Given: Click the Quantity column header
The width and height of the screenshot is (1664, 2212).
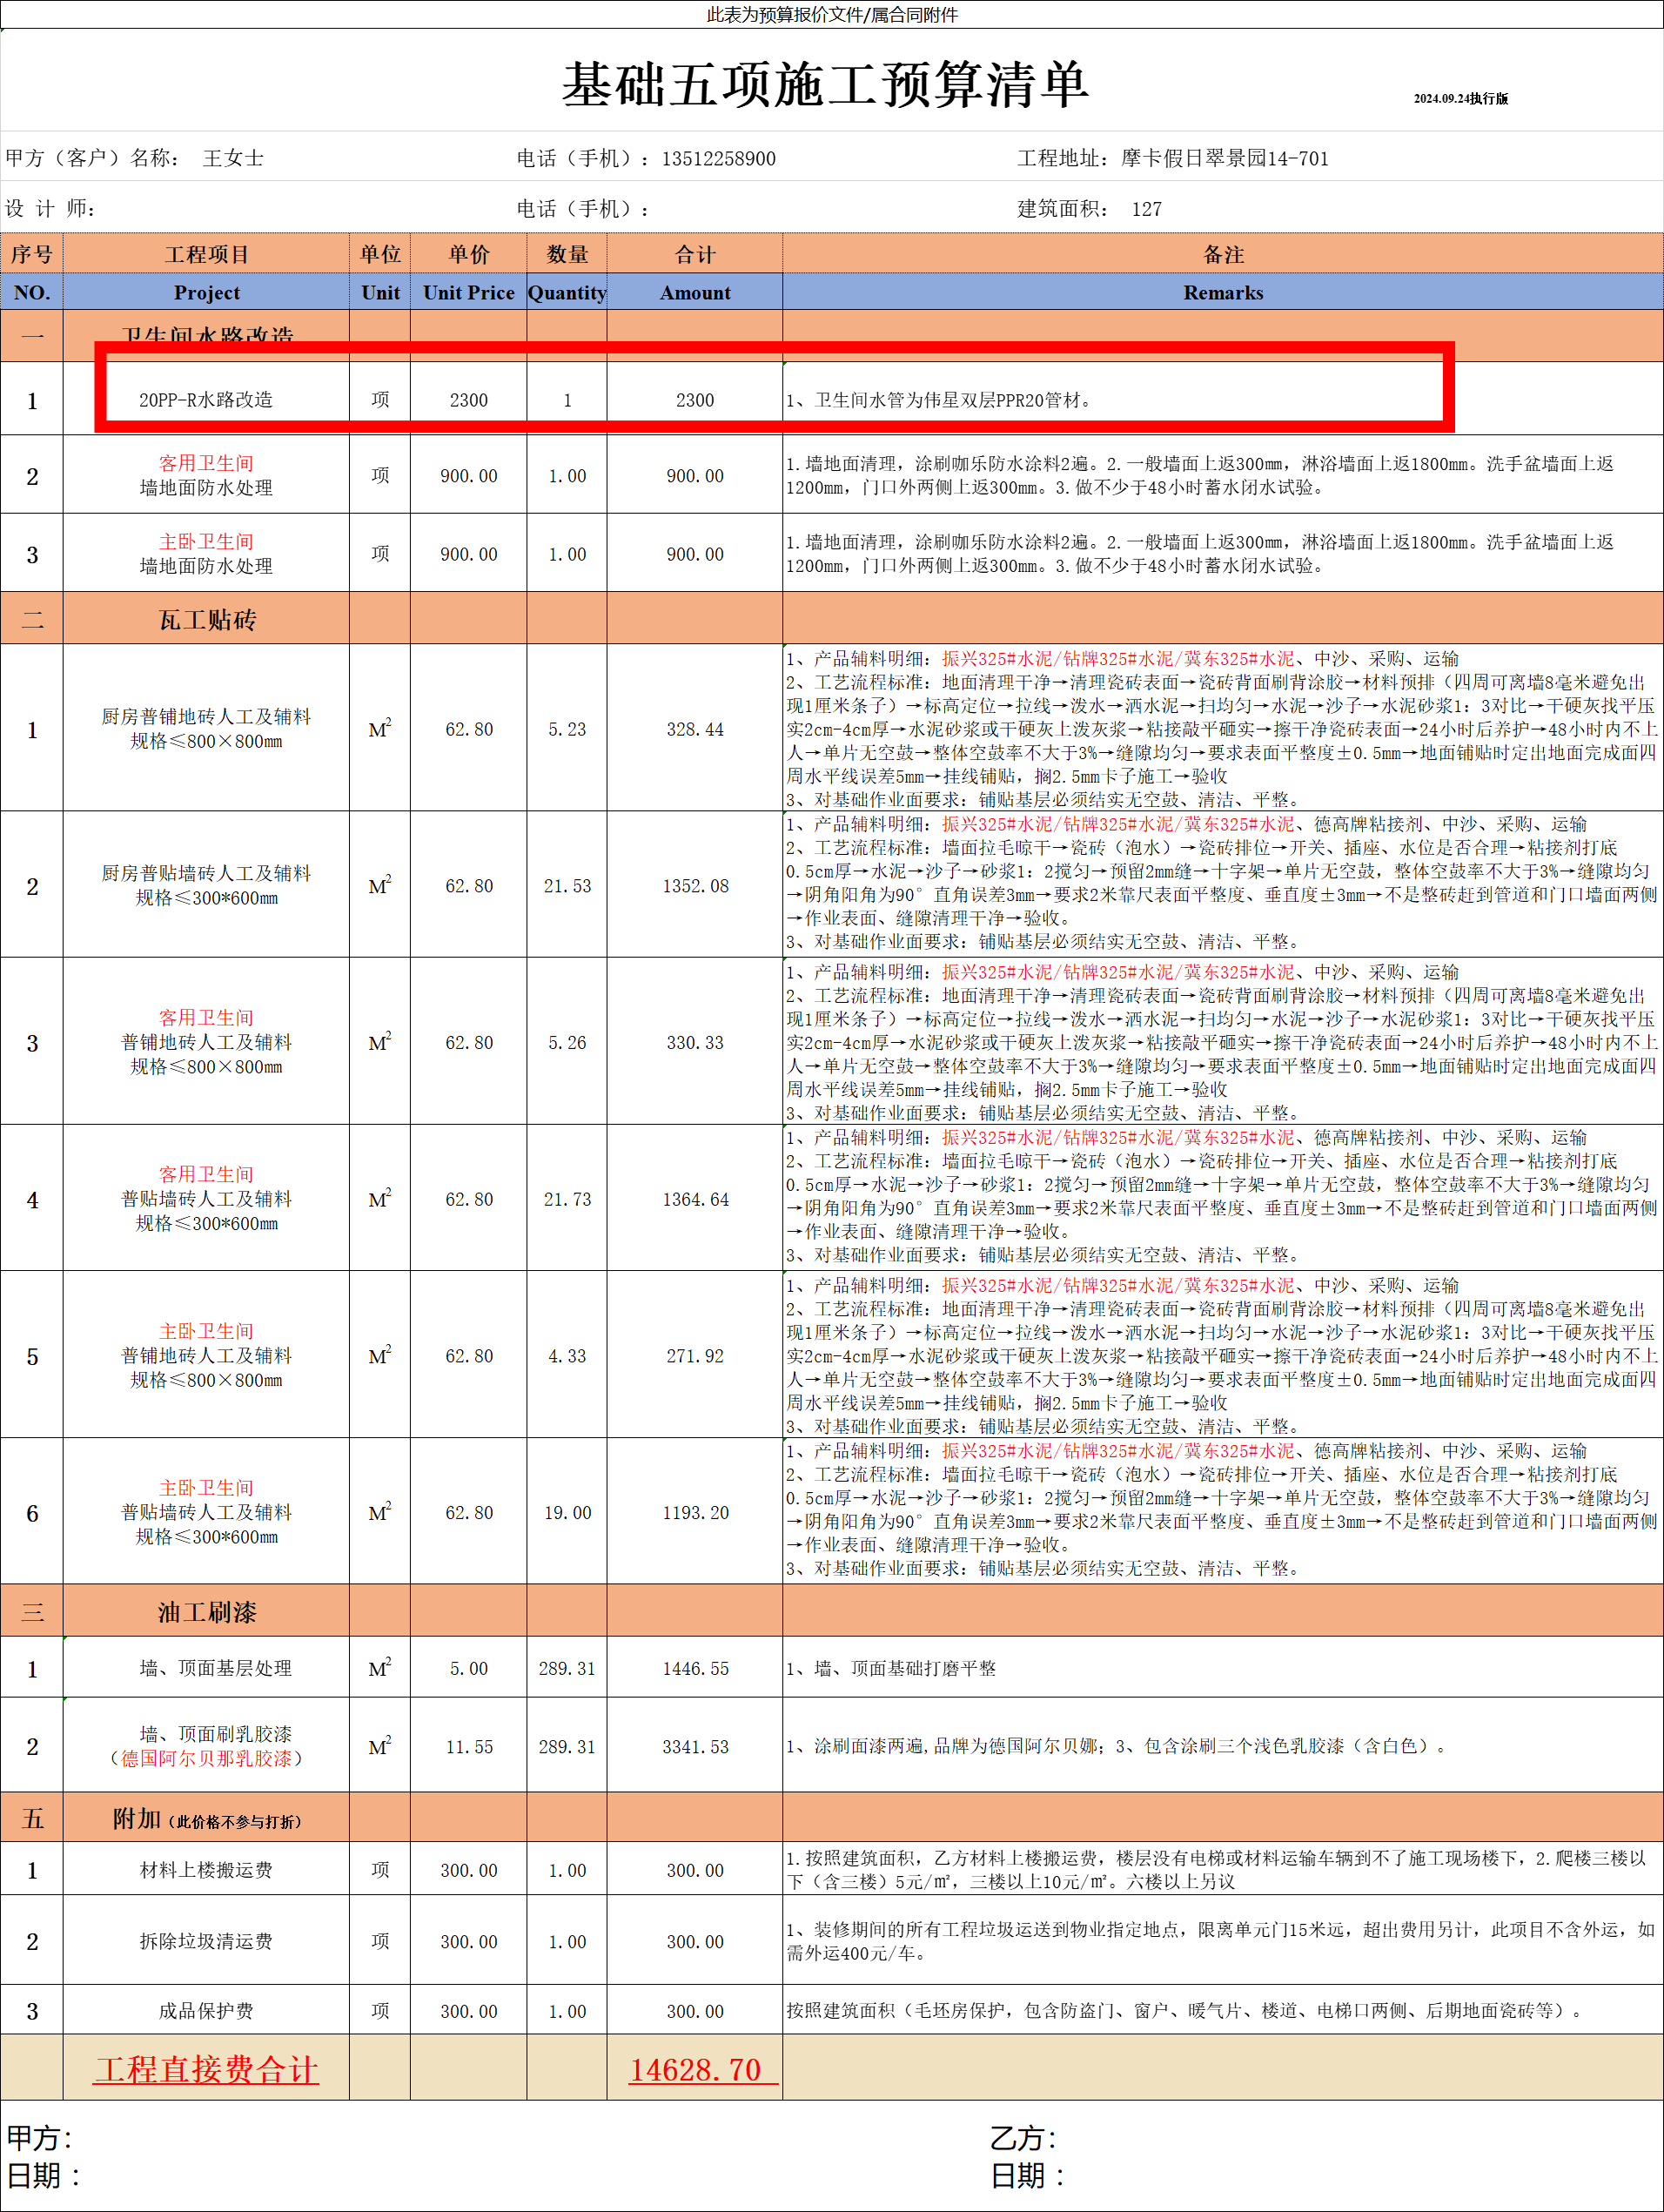Looking at the screenshot, I should click(567, 293).
